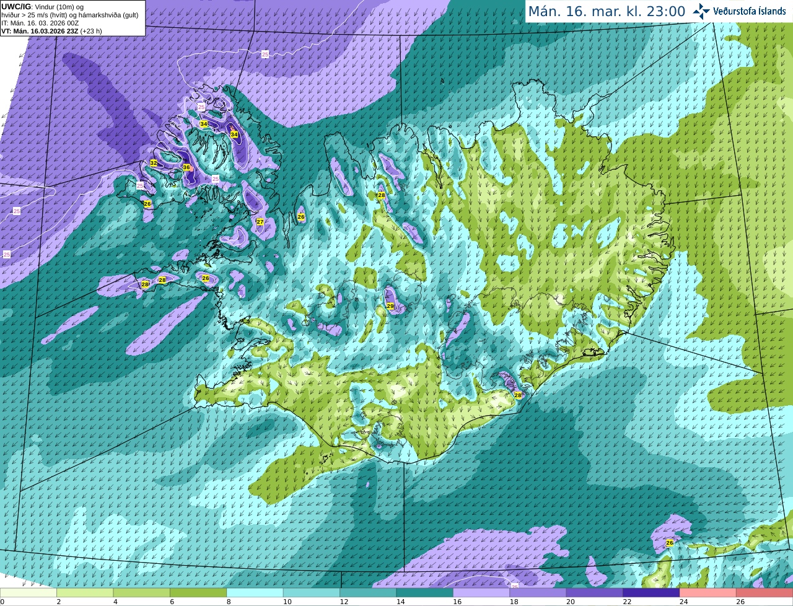Click the VT: Mán. 16.03.2026 23Z (+23 h) line

coord(51,31)
